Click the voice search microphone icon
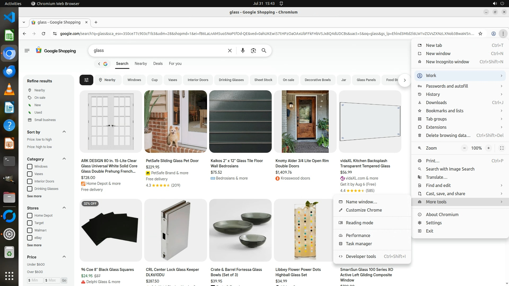Image resolution: width=509 pixels, height=286 pixels. (x=243, y=51)
